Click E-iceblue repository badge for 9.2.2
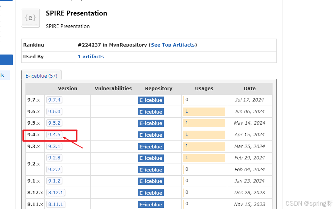The height and width of the screenshot is (209, 334). 151,170
